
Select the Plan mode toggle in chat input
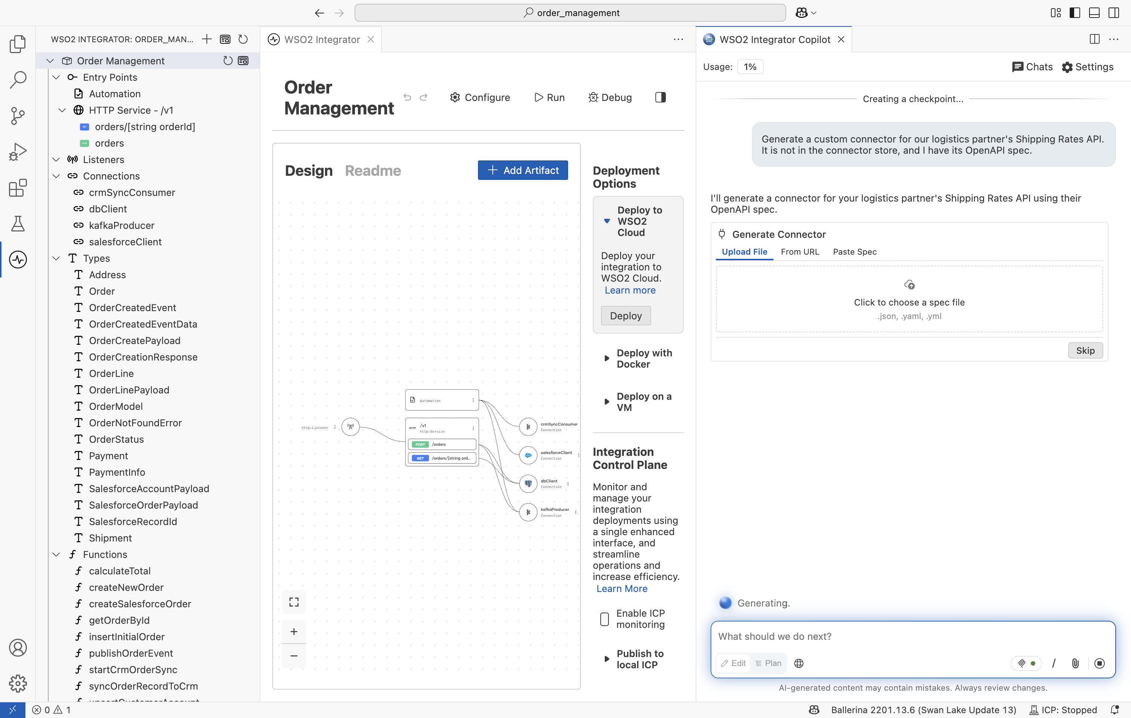click(x=768, y=663)
